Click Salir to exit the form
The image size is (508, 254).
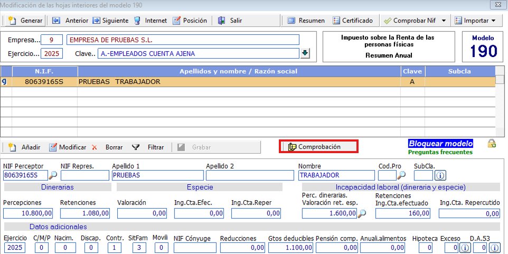230,21
